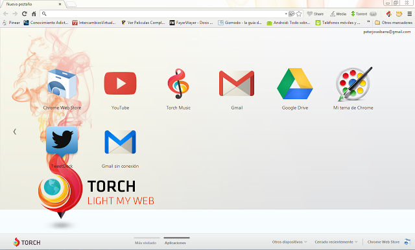Image resolution: width=415 pixels, height=250 pixels.
Task: Close the Nueva pestaña tab
Action: click(x=60, y=5)
